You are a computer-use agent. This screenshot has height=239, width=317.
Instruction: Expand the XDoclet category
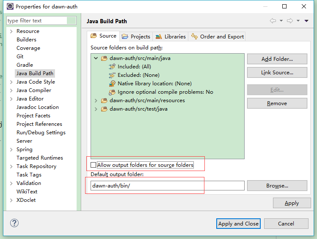(11, 200)
